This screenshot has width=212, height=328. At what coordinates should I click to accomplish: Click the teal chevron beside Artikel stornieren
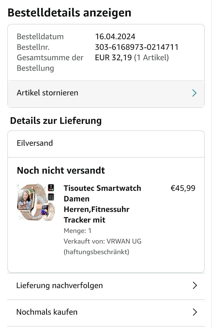pyautogui.click(x=194, y=93)
